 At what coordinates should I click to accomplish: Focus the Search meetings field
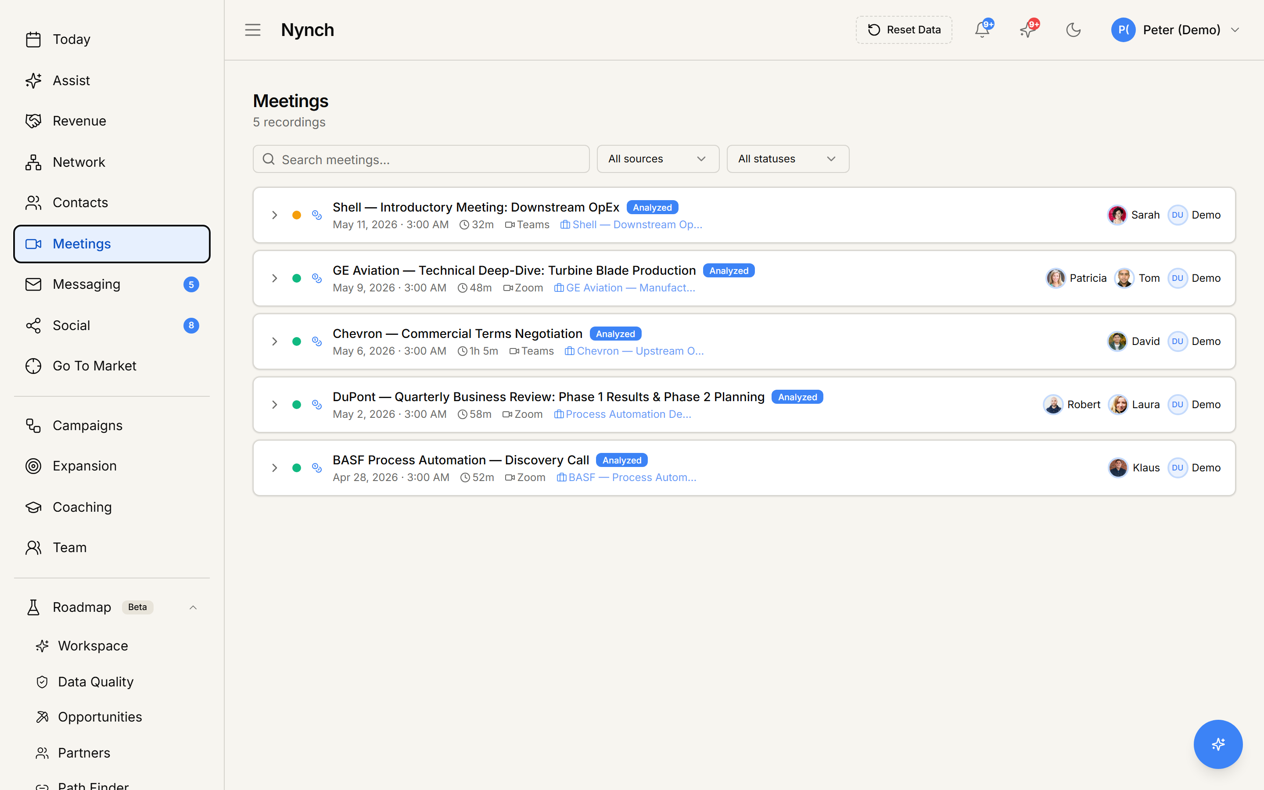point(421,159)
